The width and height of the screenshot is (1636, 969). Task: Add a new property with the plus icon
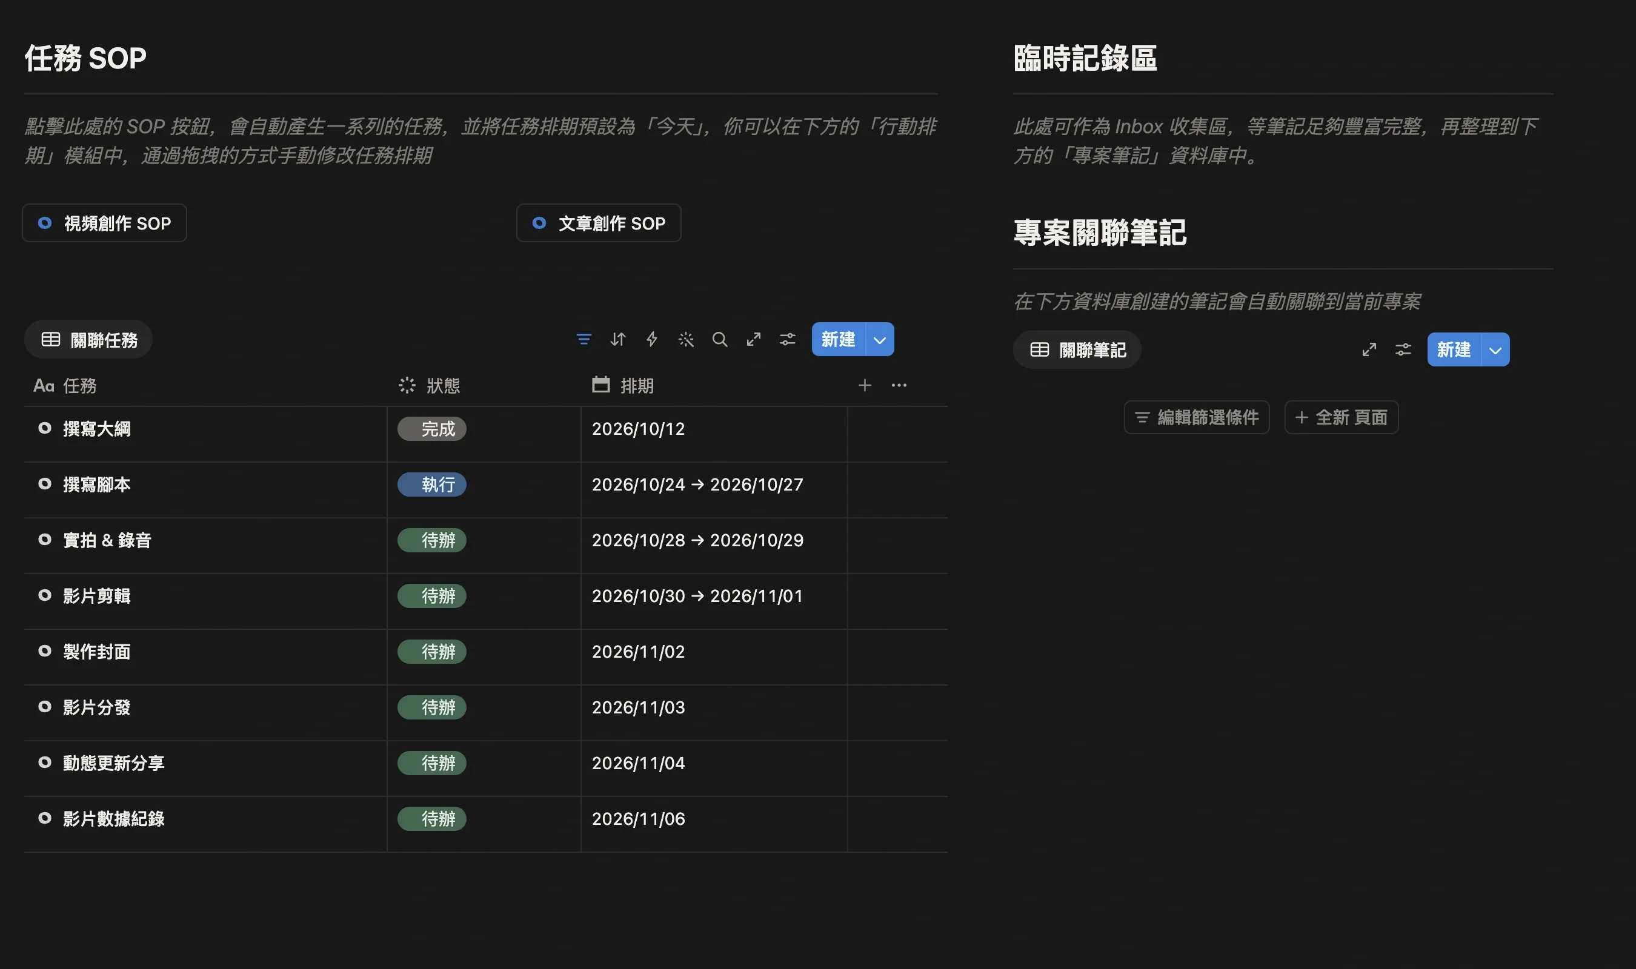coord(865,385)
